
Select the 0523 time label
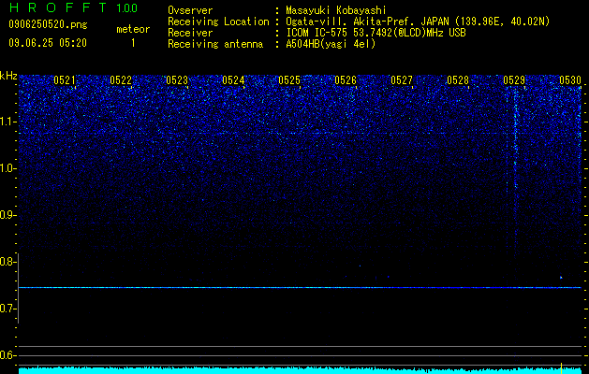pos(177,80)
